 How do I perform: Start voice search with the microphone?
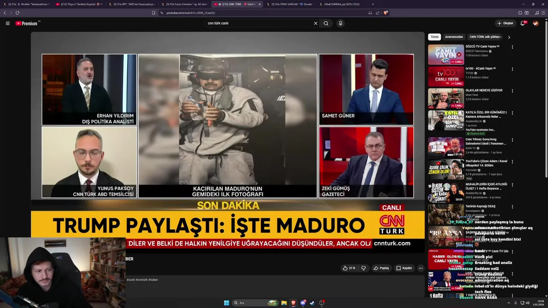tap(340, 23)
